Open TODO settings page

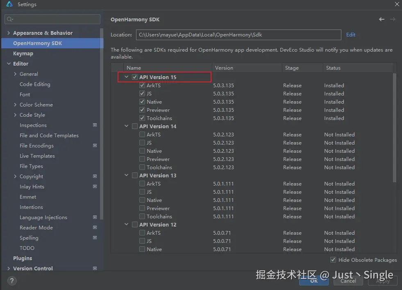click(x=27, y=248)
